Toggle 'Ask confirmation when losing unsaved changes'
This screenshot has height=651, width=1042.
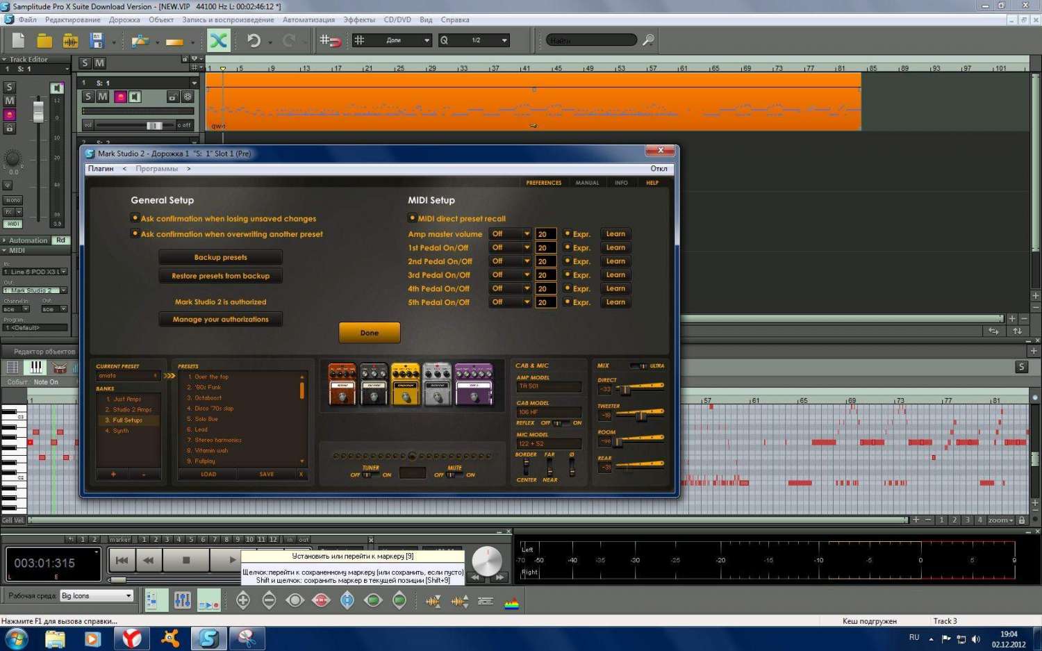pyautogui.click(x=135, y=218)
